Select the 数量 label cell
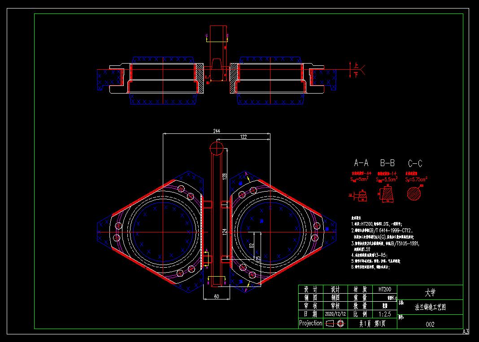Image resolution: width=479 pixels, height=342 pixels. coord(360,306)
